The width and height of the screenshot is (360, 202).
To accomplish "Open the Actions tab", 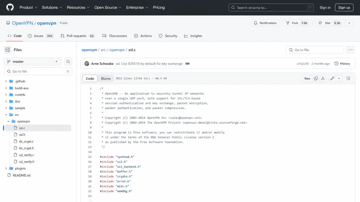I will point(143,36).
